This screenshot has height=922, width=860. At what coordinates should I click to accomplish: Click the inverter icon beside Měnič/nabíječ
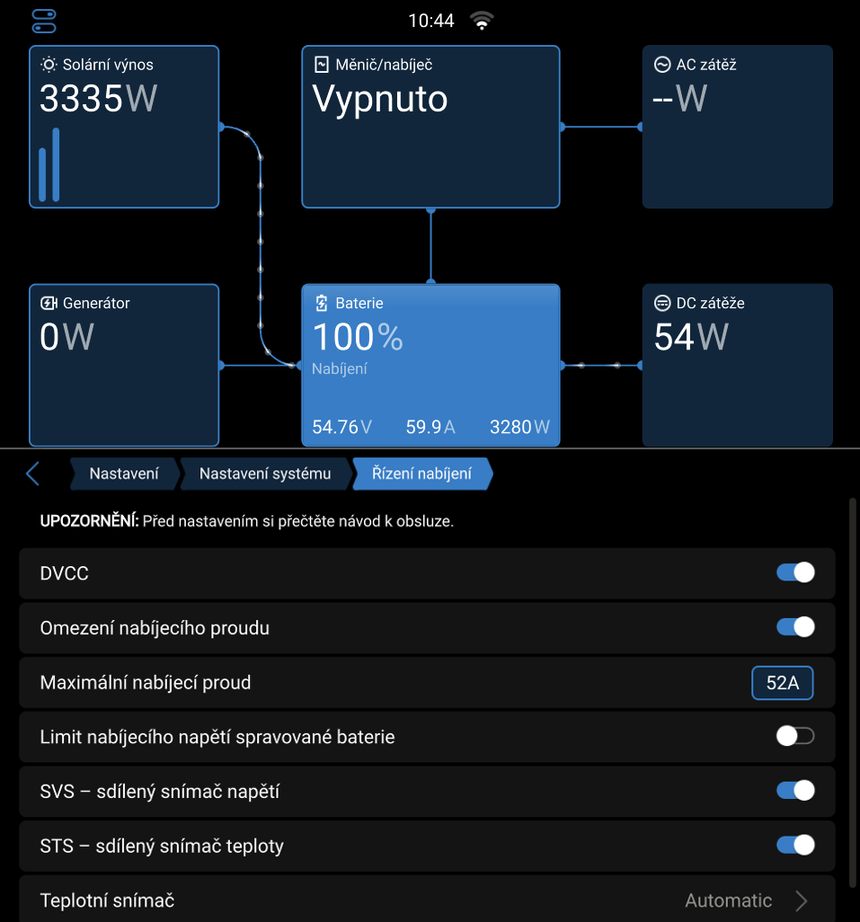pyautogui.click(x=322, y=65)
